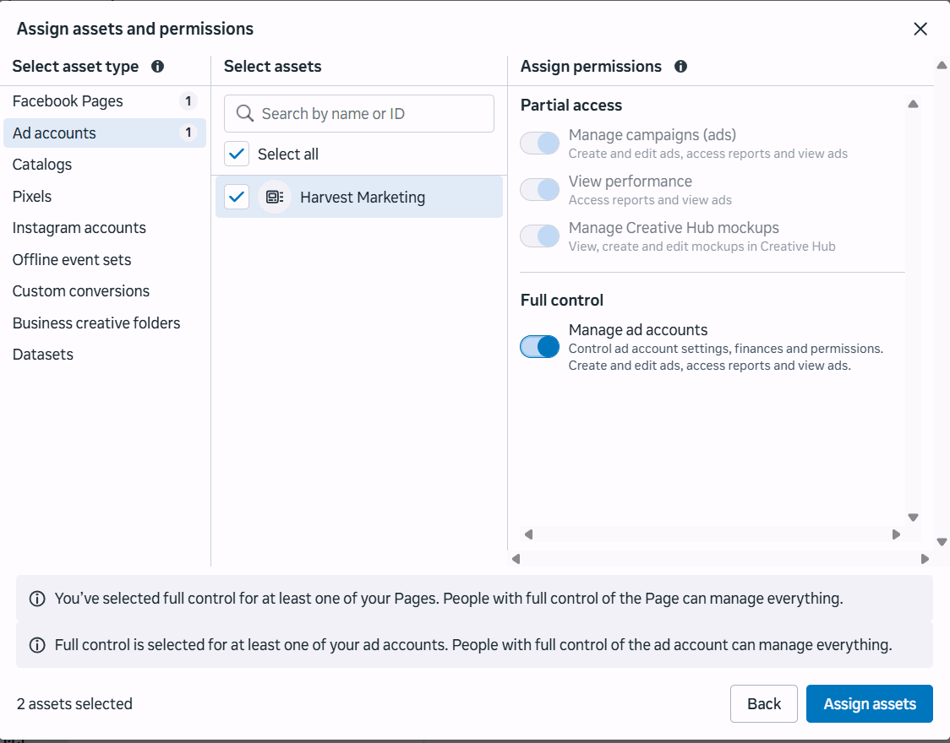Click info icon beside the ad accounts full control notice
The height and width of the screenshot is (743, 950).
tap(37, 645)
